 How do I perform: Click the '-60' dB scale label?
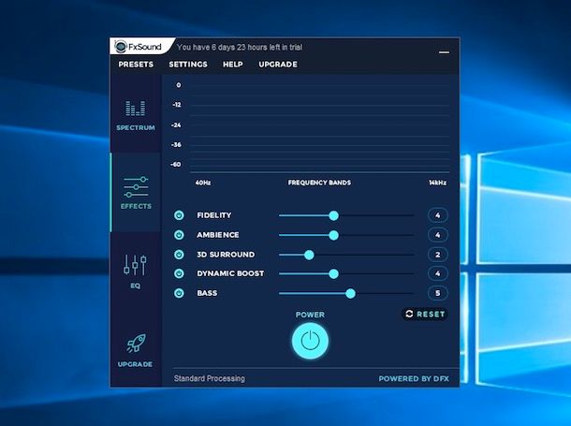pos(176,165)
